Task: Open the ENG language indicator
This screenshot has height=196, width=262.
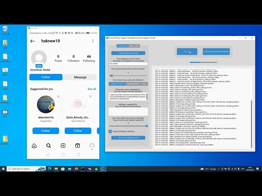Action: pos(243,169)
